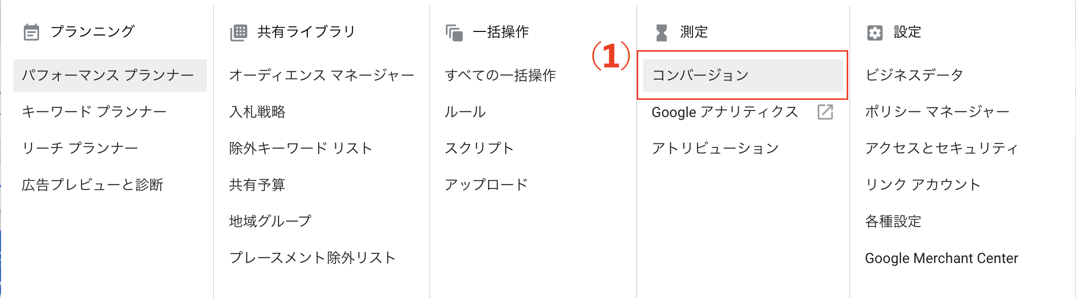Viewport: 1076px width, 298px height.
Task: Click the 設定 gear icon
Action: click(875, 33)
